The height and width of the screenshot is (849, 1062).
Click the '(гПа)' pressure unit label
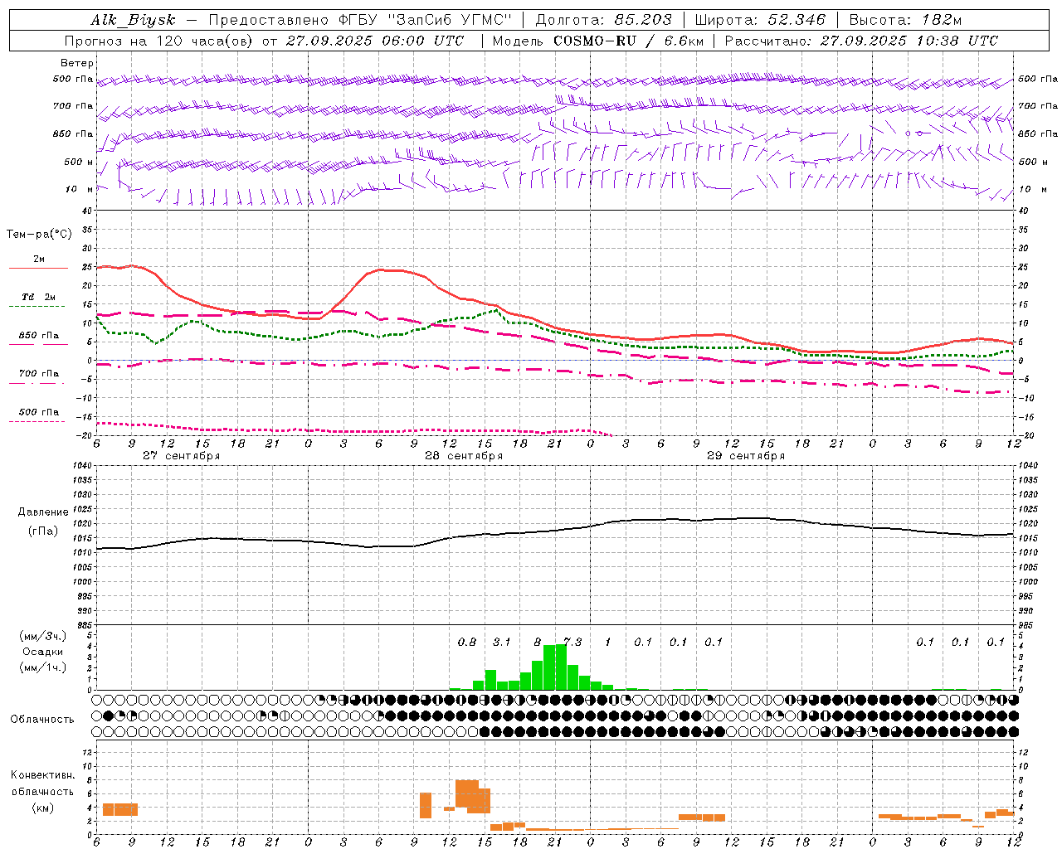43,531
